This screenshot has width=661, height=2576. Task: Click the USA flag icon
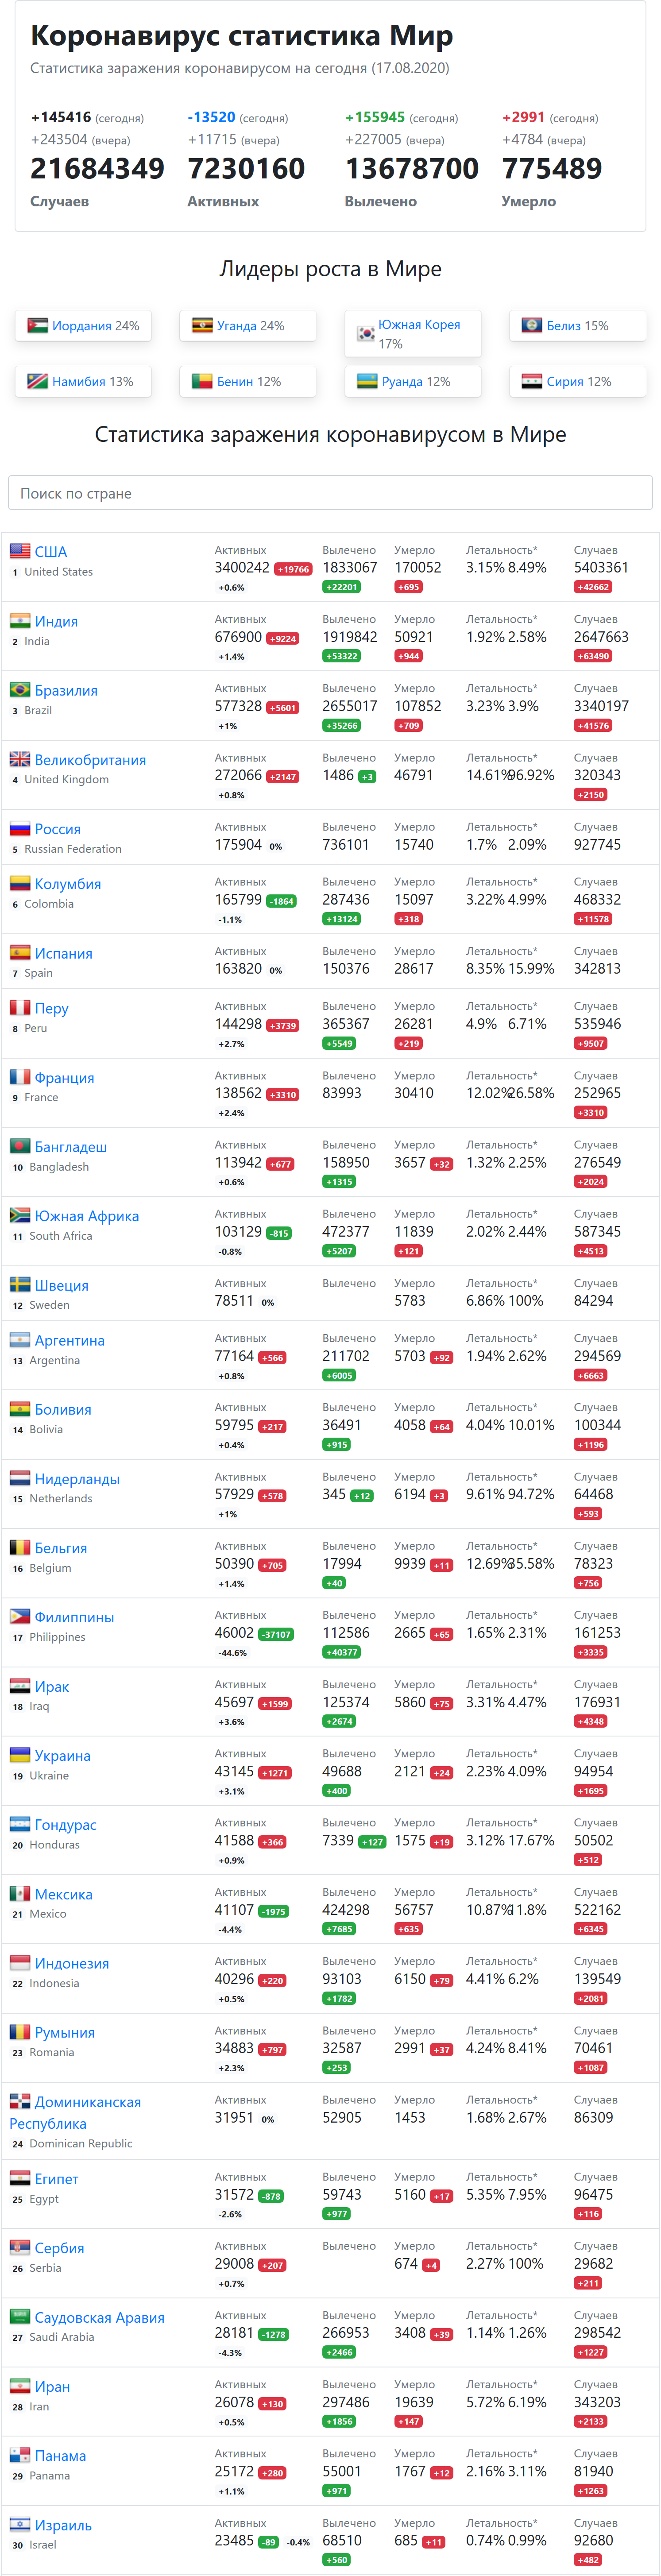(x=20, y=551)
